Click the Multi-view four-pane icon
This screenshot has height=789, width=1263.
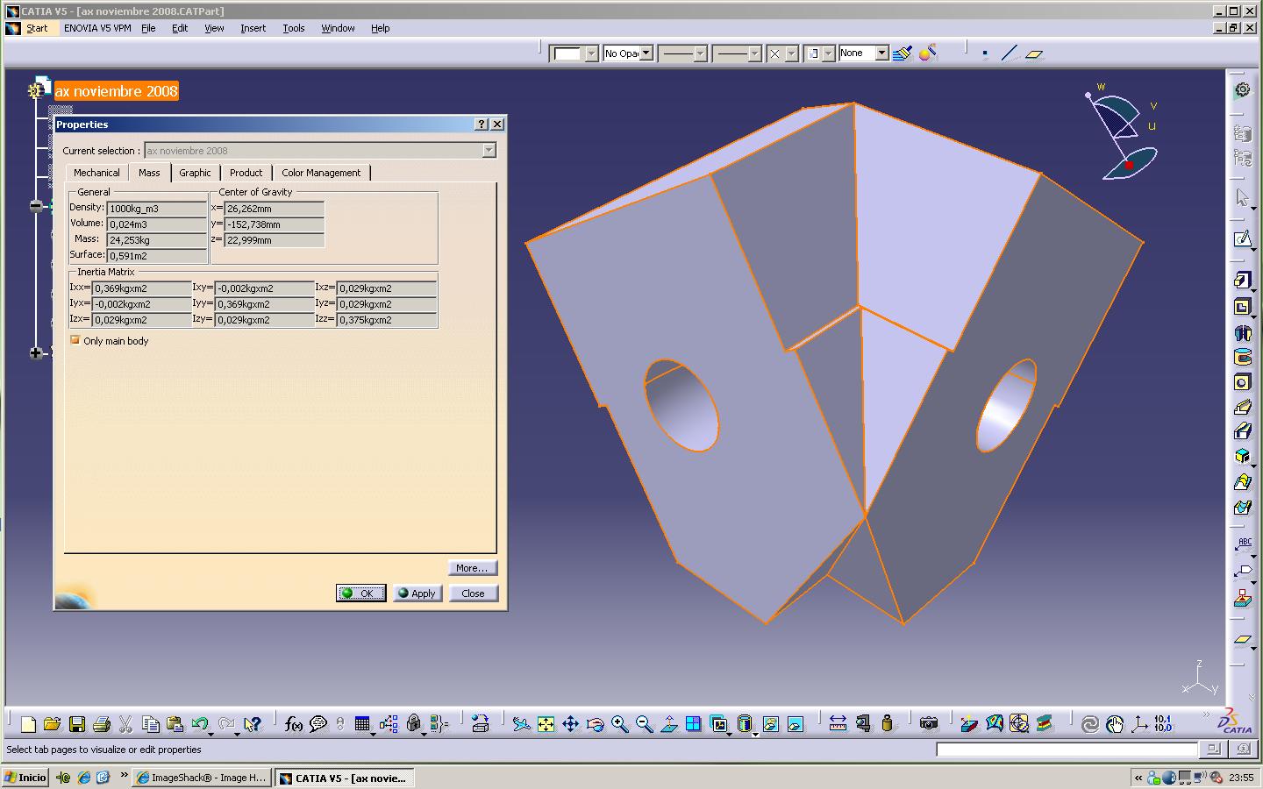point(693,724)
